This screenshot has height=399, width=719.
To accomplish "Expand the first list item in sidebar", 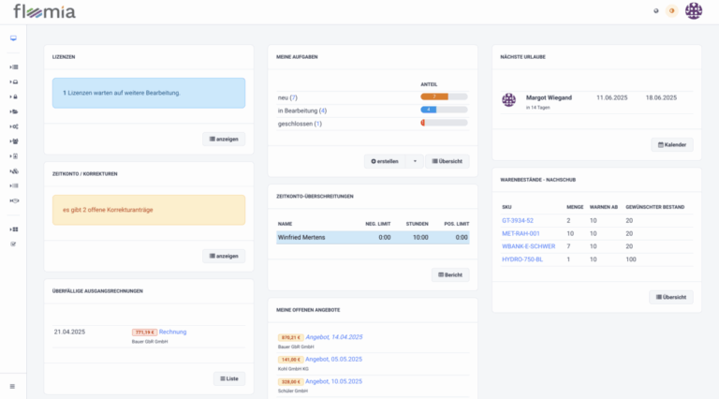I will click(13, 67).
